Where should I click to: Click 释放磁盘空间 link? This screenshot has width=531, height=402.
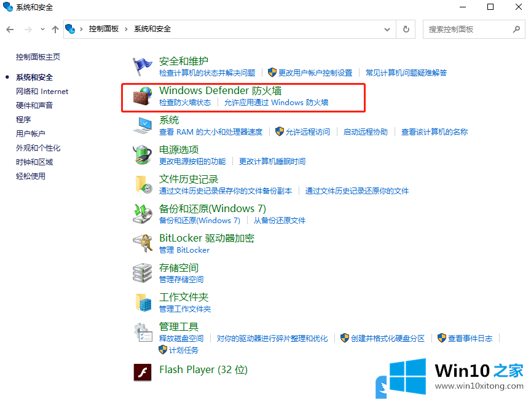[181, 338]
